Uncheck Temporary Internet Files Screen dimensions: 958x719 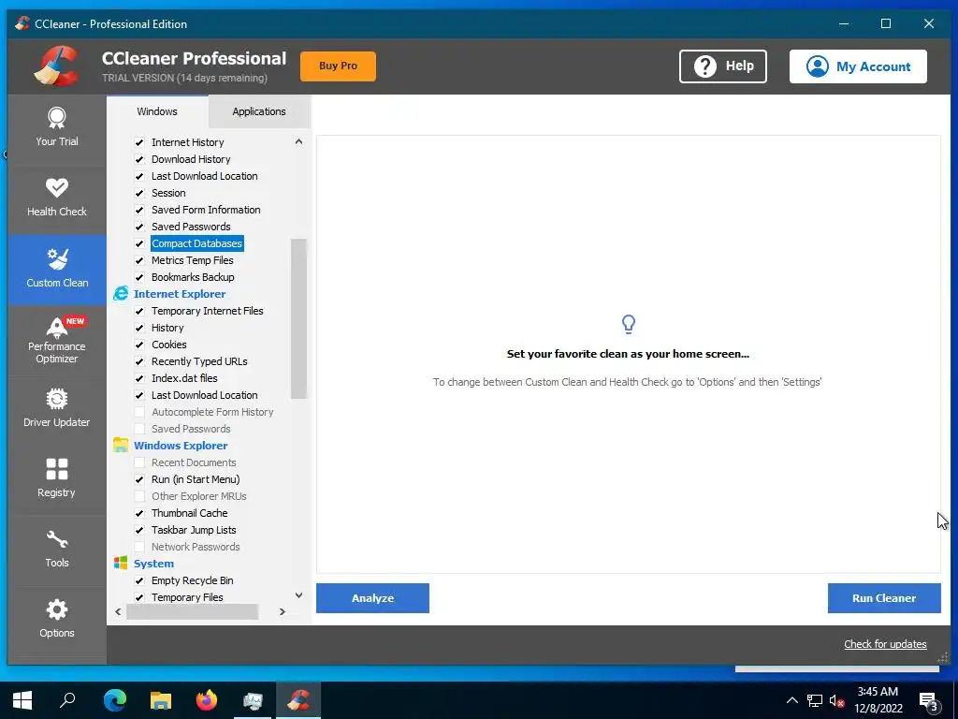coord(139,311)
